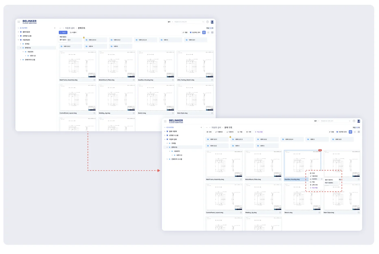This screenshot has height=254, width=379.
Task: Collapse the 서보모터 folder in back window tree
Action: 23,52
